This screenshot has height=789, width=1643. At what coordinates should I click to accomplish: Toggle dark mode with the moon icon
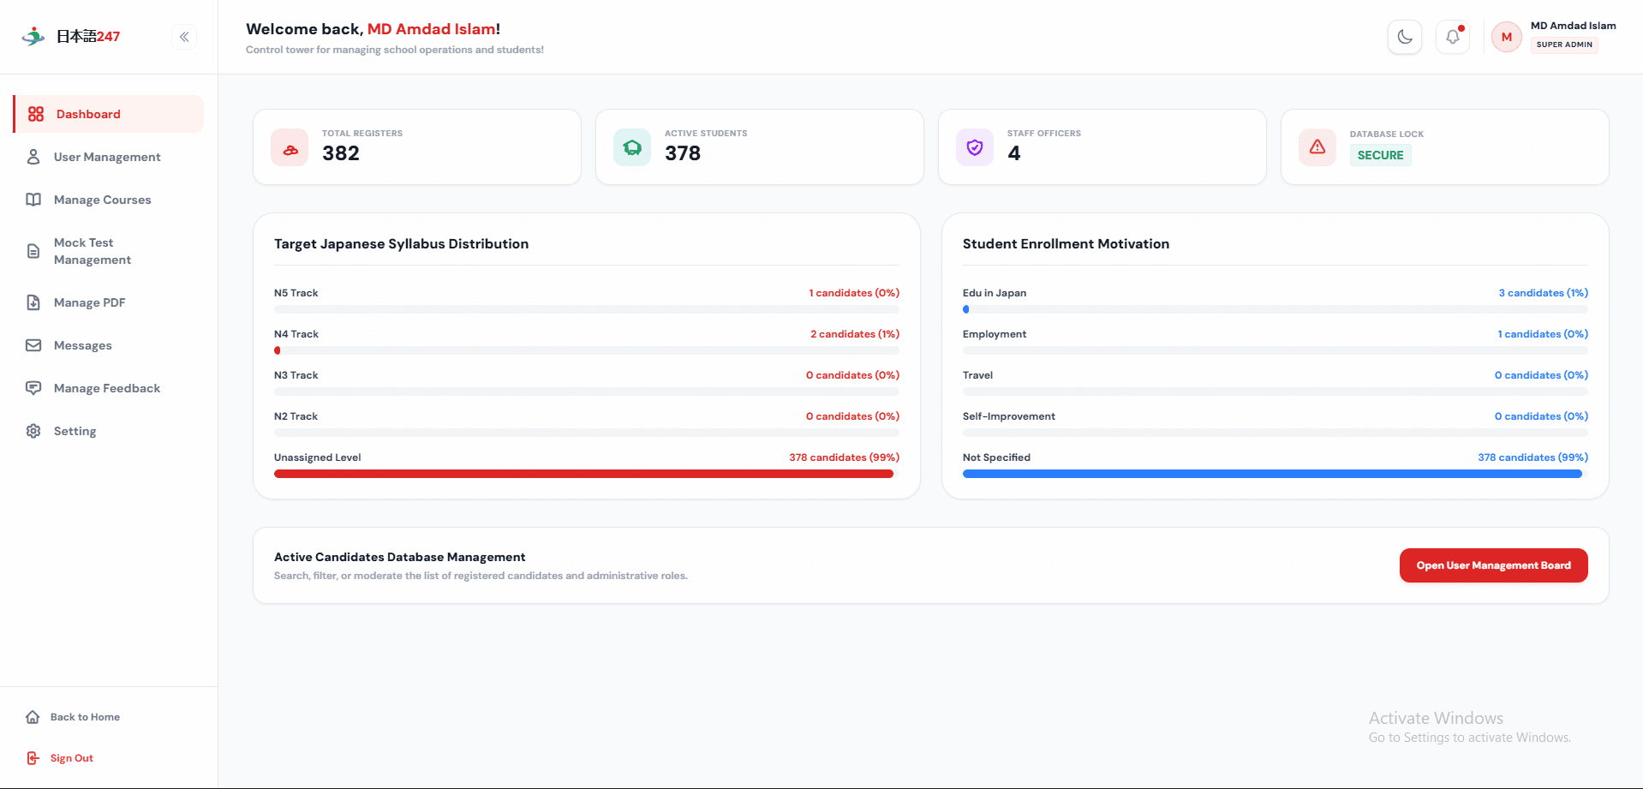[1405, 37]
